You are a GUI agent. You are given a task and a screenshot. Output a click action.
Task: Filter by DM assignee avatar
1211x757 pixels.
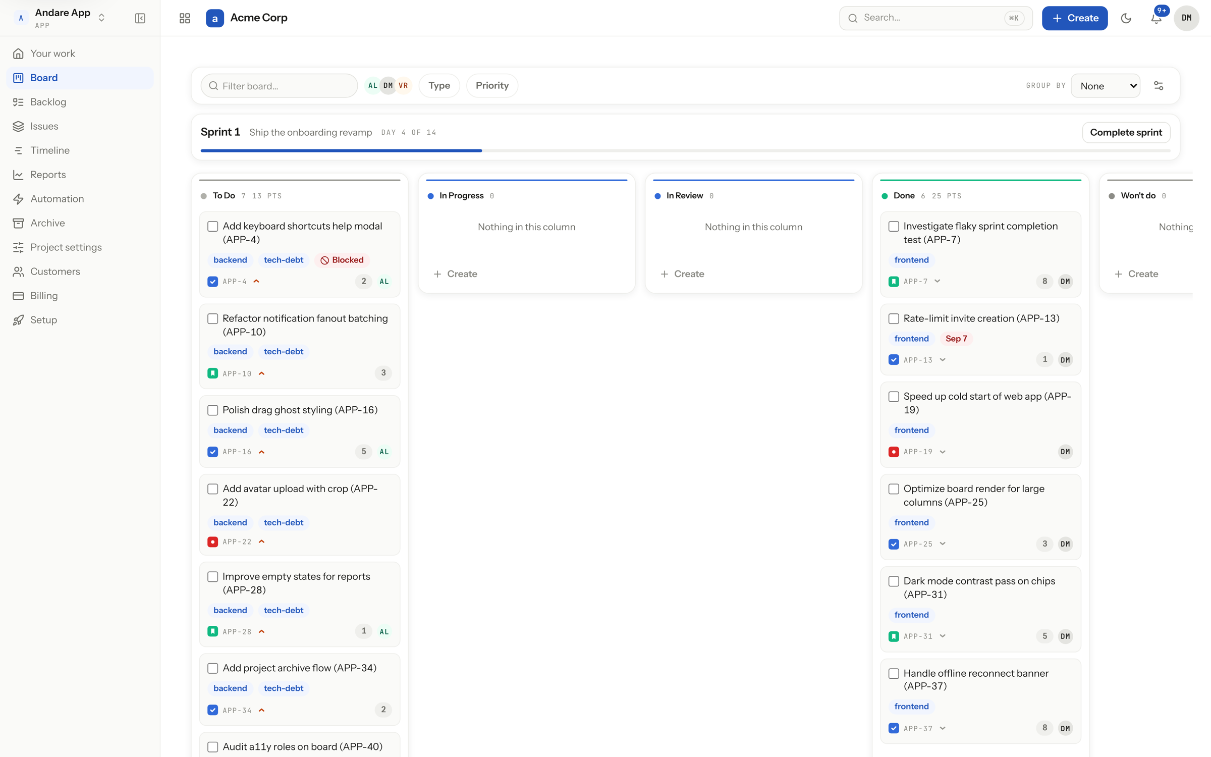pos(388,86)
